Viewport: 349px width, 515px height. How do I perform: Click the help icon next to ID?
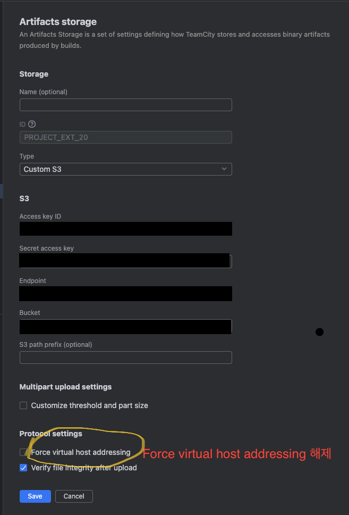coord(32,124)
